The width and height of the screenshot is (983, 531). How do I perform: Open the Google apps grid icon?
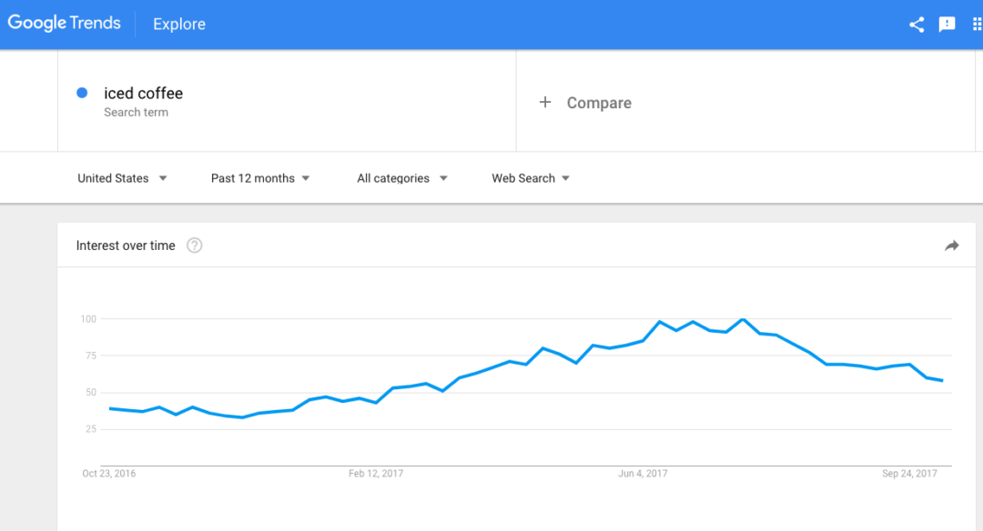(977, 25)
